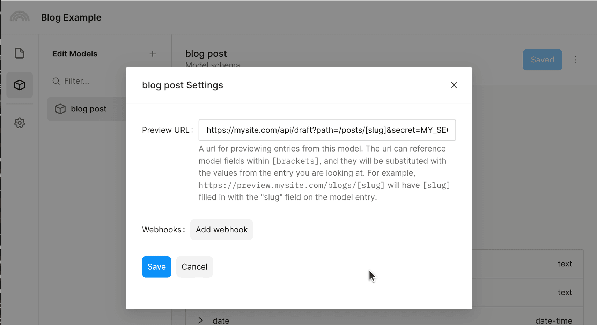Image resolution: width=597 pixels, height=325 pixels.
Task: Select the models cube icon in sidebar
Action: [20, 85]
